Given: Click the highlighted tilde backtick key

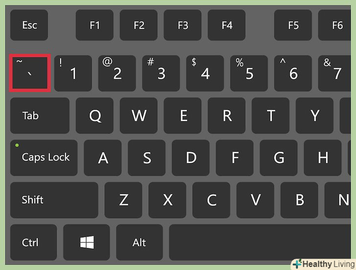Looking at the screenshot, I should point(30,73).
